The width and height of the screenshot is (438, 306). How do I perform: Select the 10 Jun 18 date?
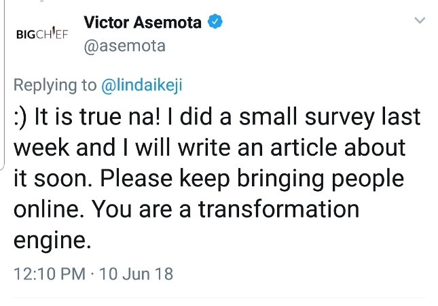tap(136, 273)
